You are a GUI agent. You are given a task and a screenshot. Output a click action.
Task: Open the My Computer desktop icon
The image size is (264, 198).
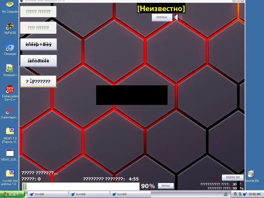10,7
